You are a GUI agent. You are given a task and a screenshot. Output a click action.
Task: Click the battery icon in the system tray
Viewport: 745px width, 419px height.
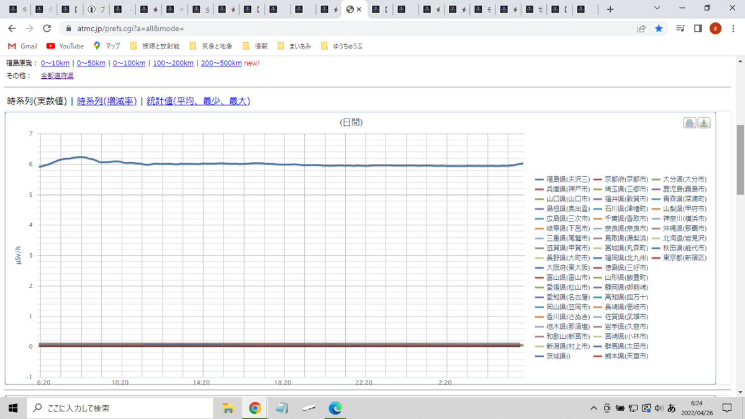(x=620, y=408)
